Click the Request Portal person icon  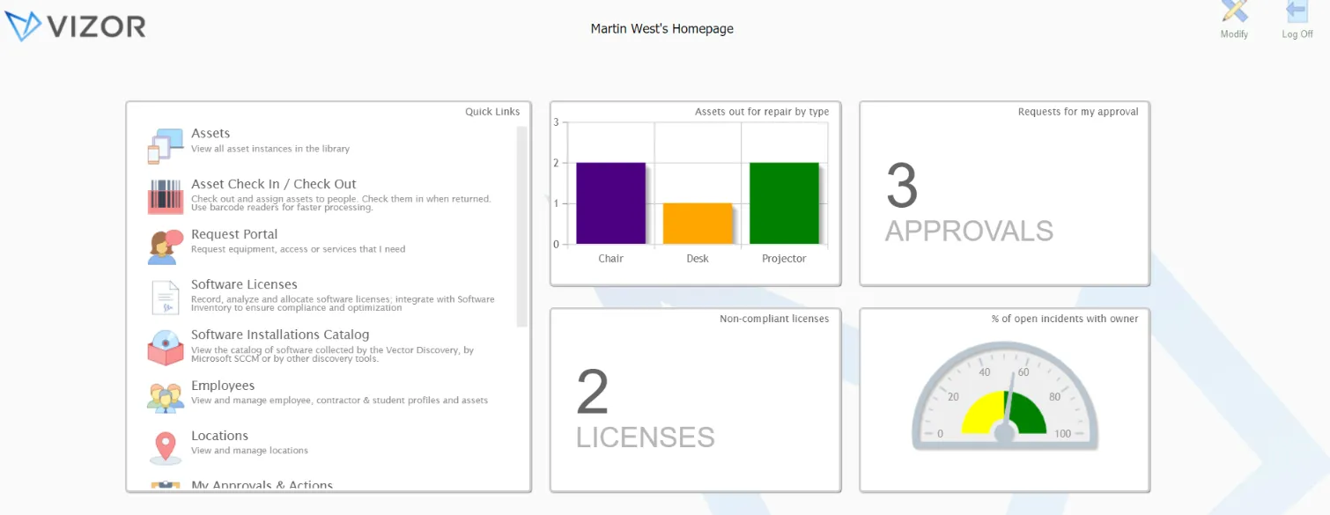click(165, 246)
